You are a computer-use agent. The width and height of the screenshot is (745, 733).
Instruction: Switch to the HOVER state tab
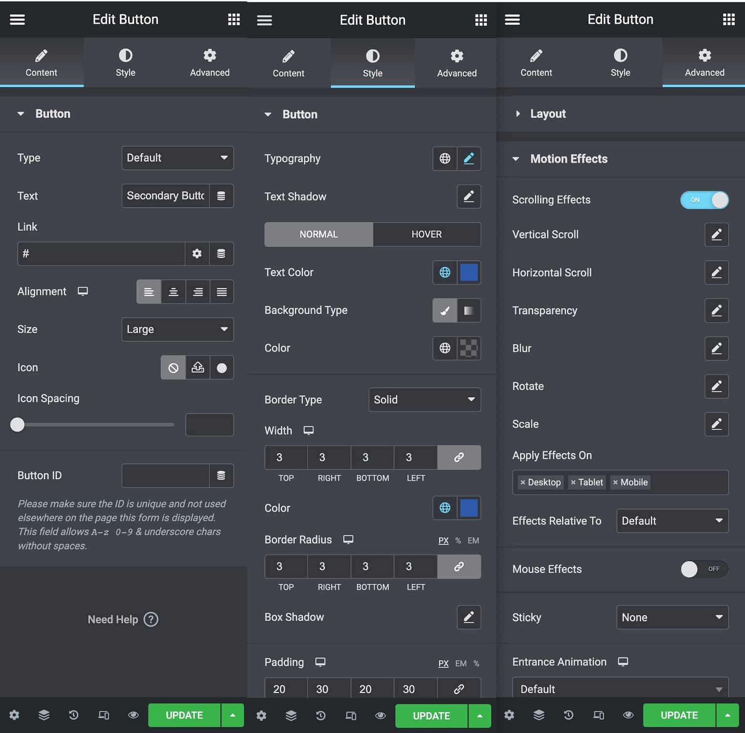pos(426,235)
